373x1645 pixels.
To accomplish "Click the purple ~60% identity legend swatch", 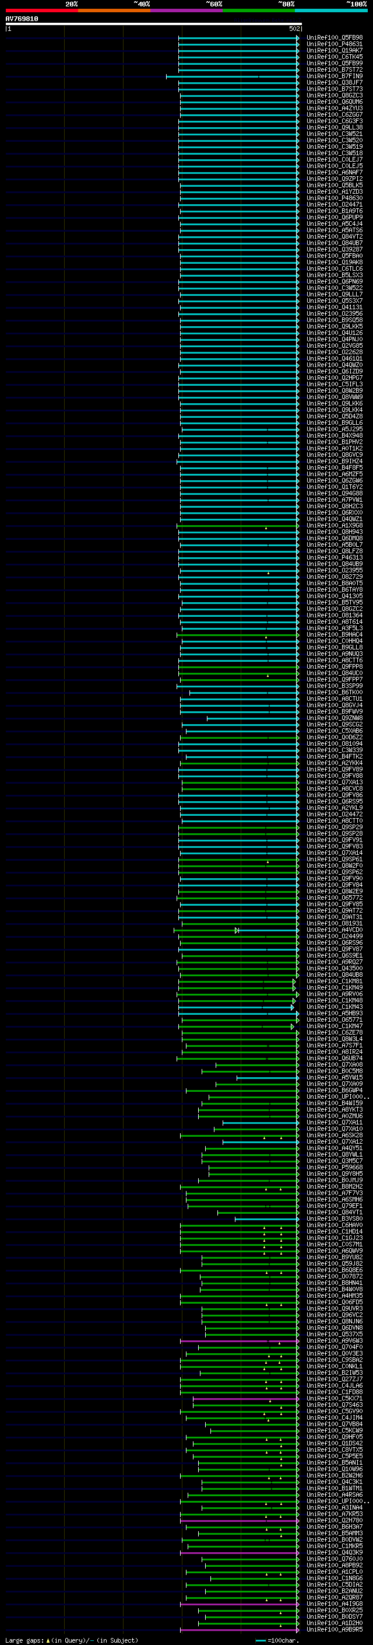I will [x=187, y=11].
